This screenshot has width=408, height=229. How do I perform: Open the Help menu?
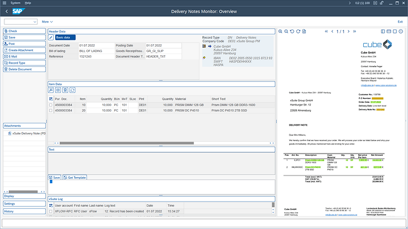[28, 3]
